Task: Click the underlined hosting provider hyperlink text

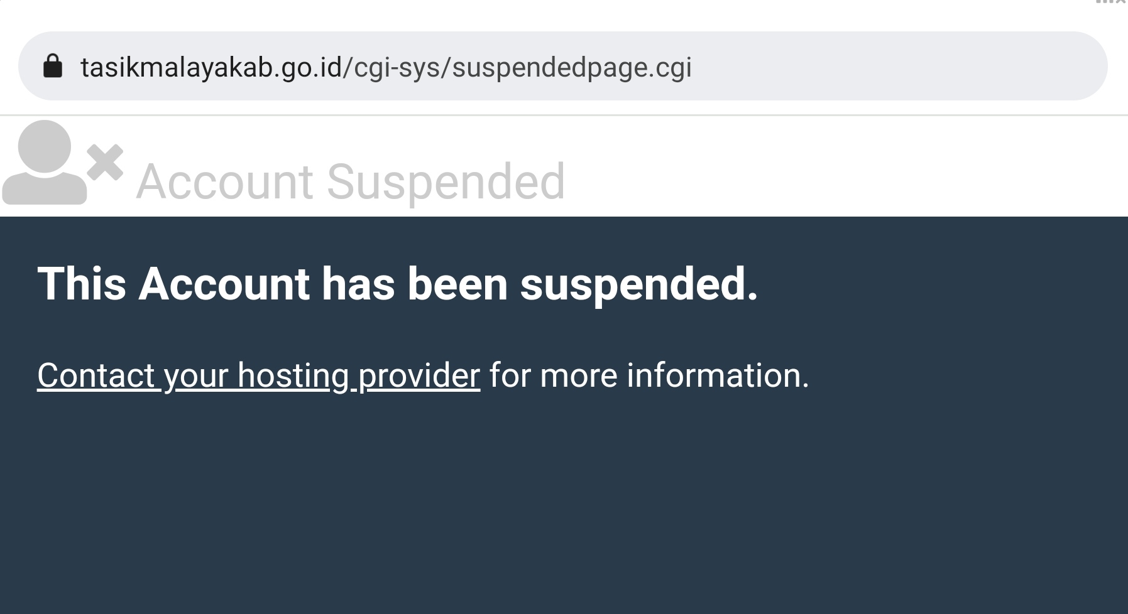Action: (x=258, y=377)
